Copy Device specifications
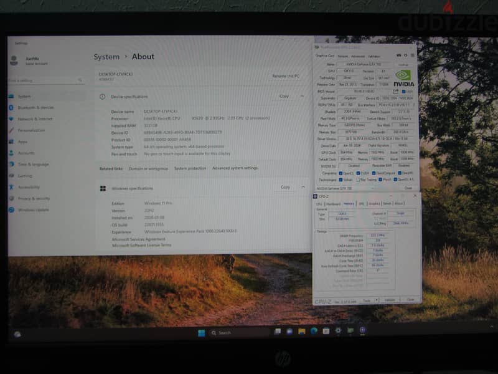This screenshot has width=498, height=374. point(284,96)
